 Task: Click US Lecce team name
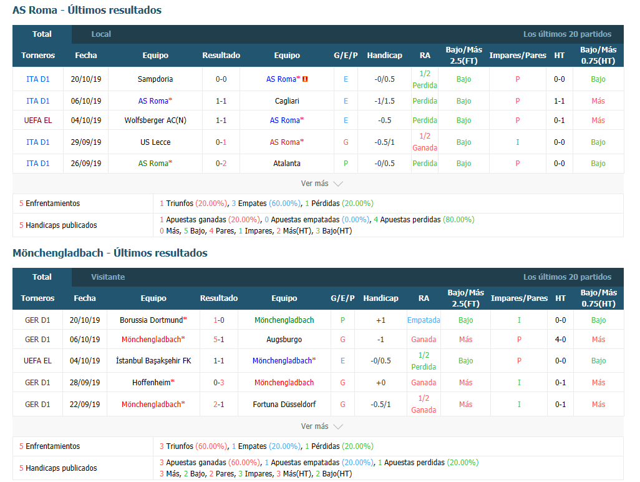(155, 142)
